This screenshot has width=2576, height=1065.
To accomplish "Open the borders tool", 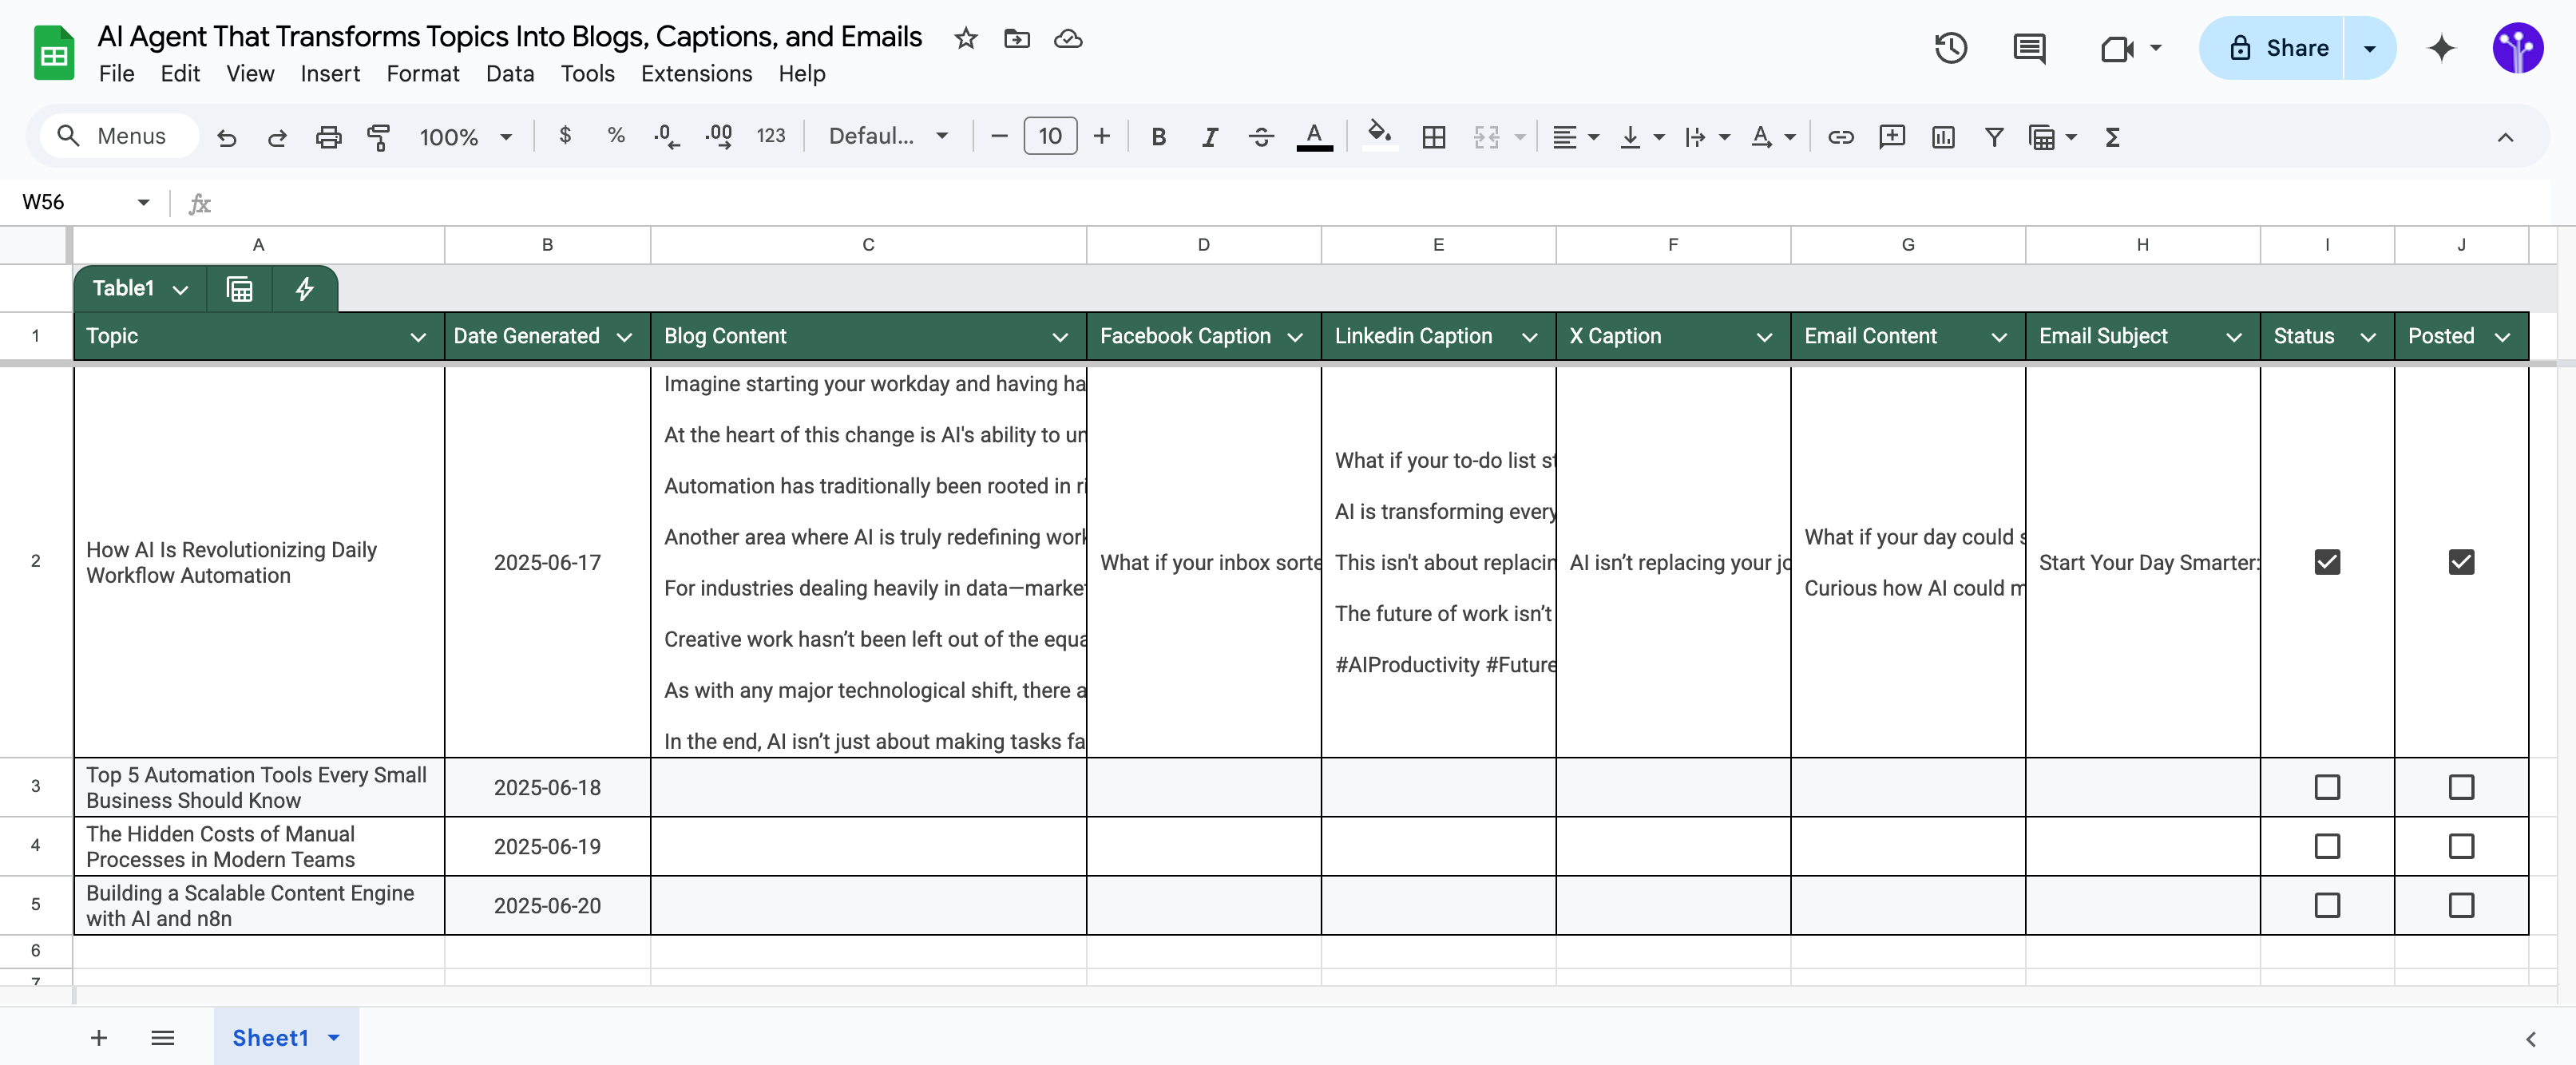I will click(1433, 137).
